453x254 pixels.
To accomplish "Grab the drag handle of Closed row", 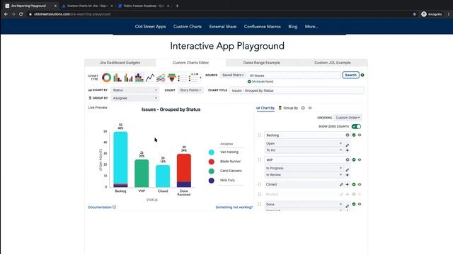I will click(260, 184).
